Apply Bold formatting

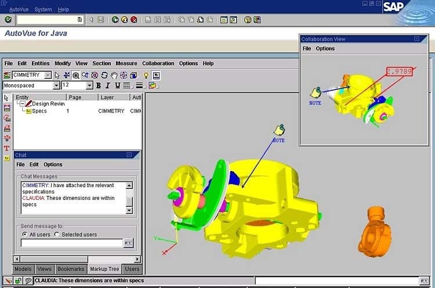[x=99, y=85]
